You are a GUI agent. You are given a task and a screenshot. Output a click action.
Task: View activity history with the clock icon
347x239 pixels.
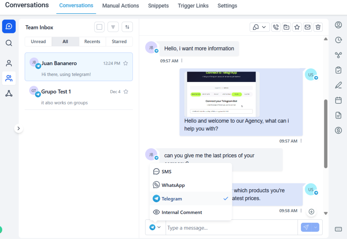pyautogui.click(x=338, y=40)
